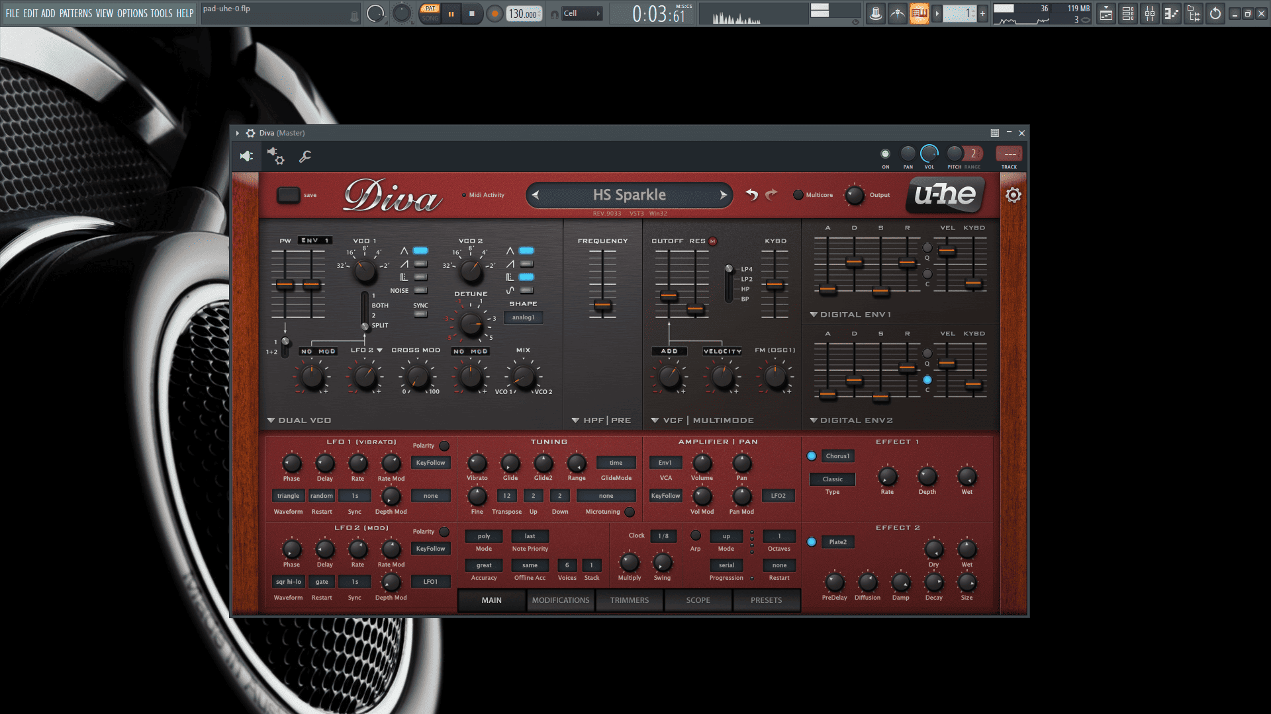Click the Diva undo arrow

(x=751, y=194)
